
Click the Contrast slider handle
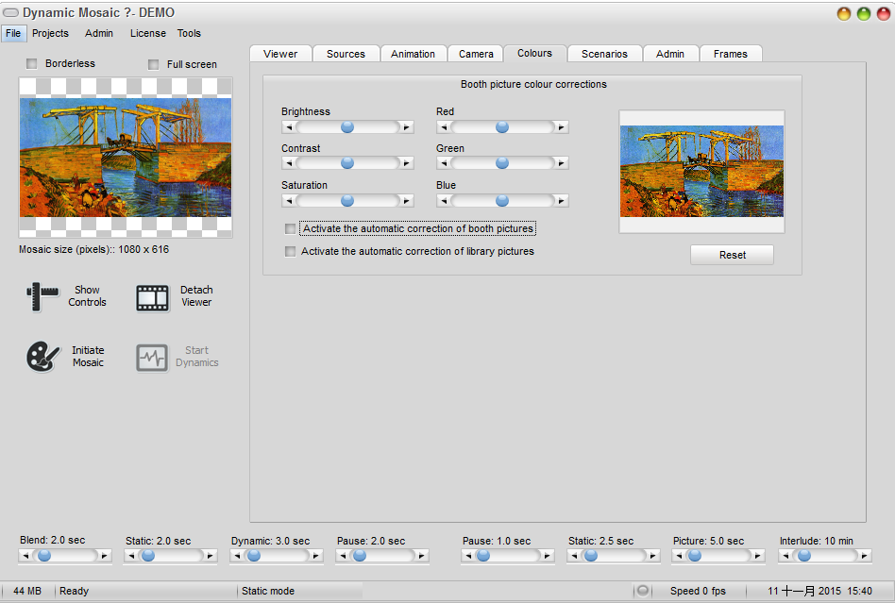pos(347,163)
